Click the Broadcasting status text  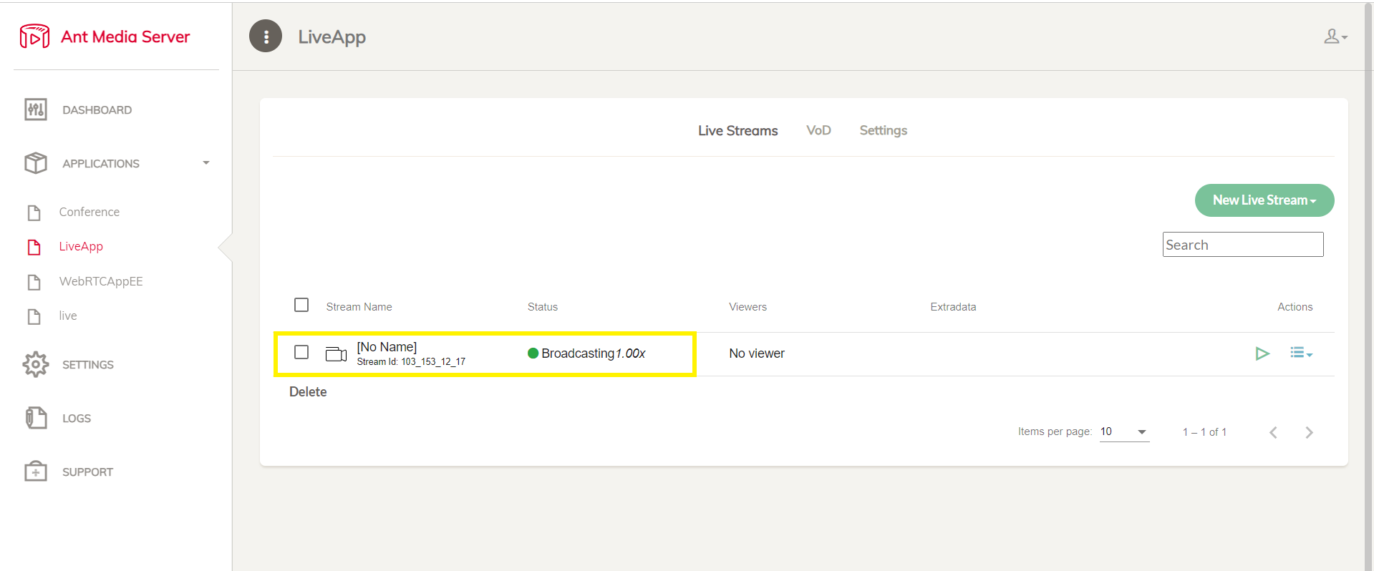(578, 353)
